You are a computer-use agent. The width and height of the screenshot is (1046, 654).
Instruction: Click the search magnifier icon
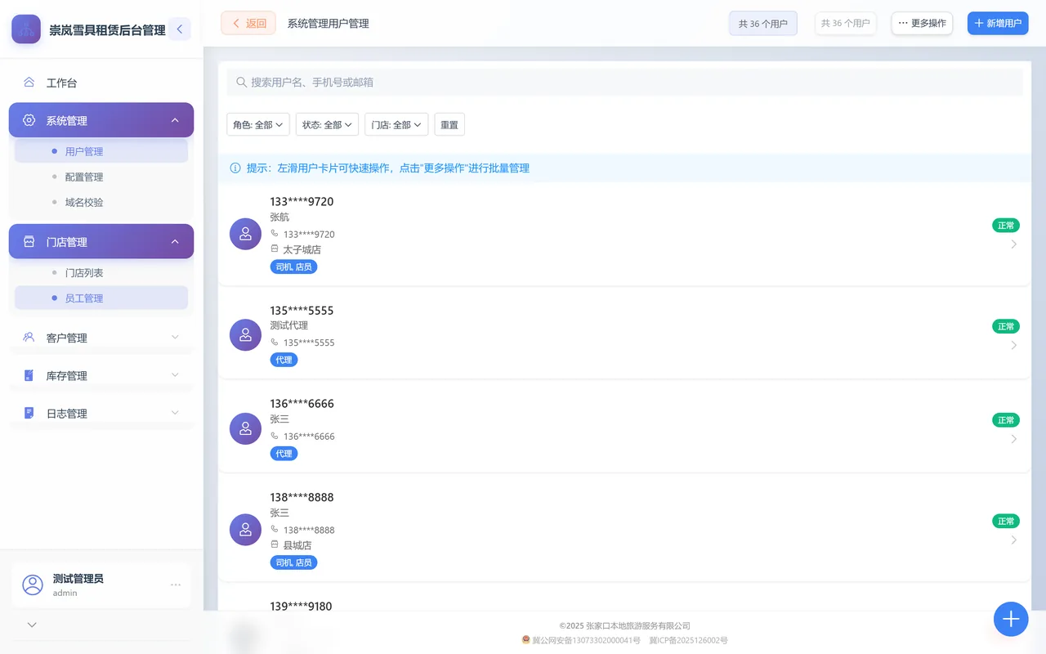click(x=241, y=83)
